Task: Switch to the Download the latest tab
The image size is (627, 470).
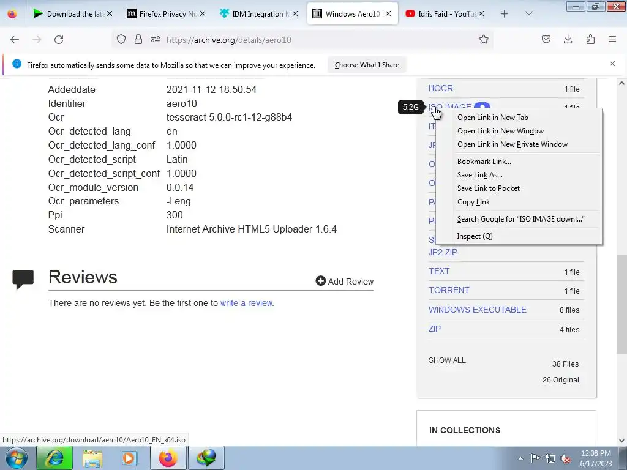Action: (73, 14)
